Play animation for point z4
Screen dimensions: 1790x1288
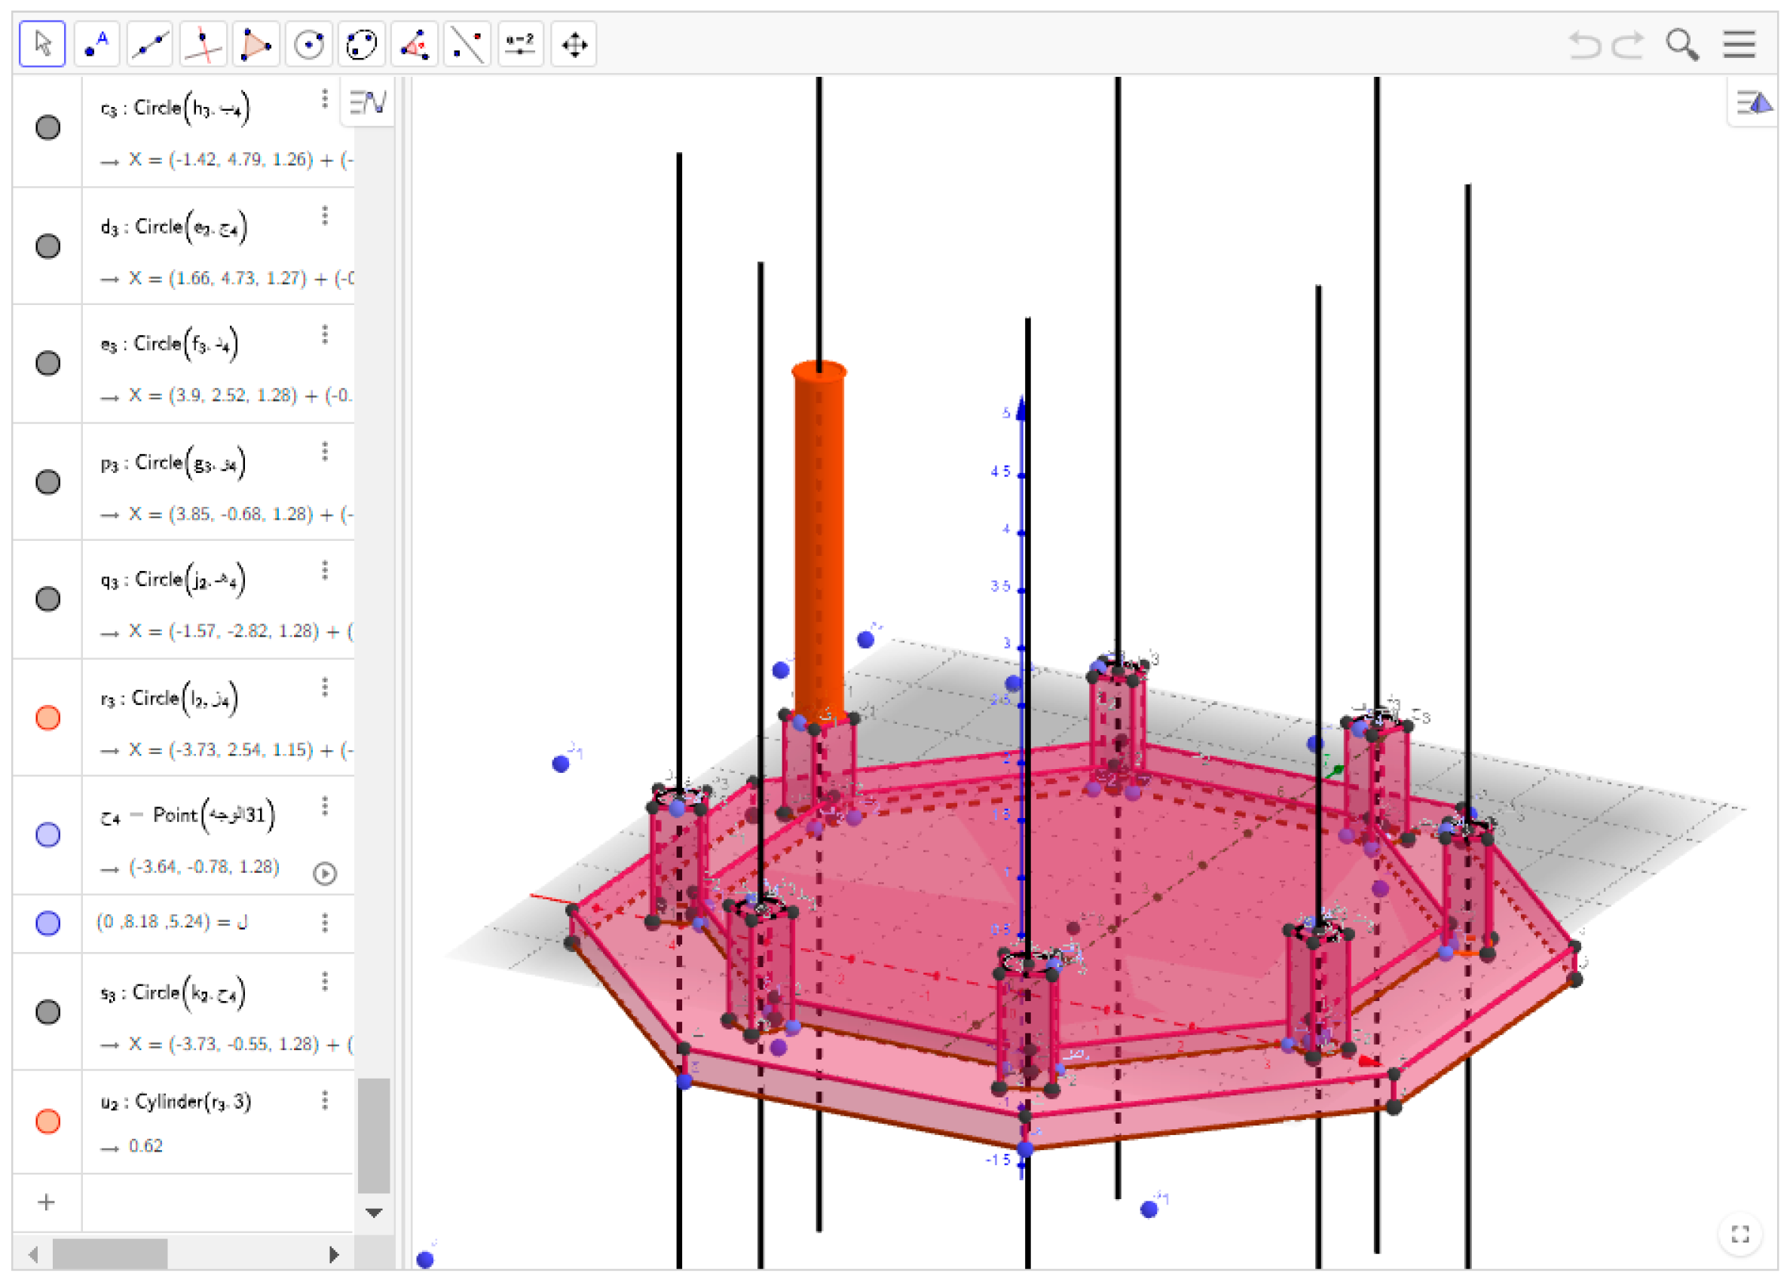point(324,873)
